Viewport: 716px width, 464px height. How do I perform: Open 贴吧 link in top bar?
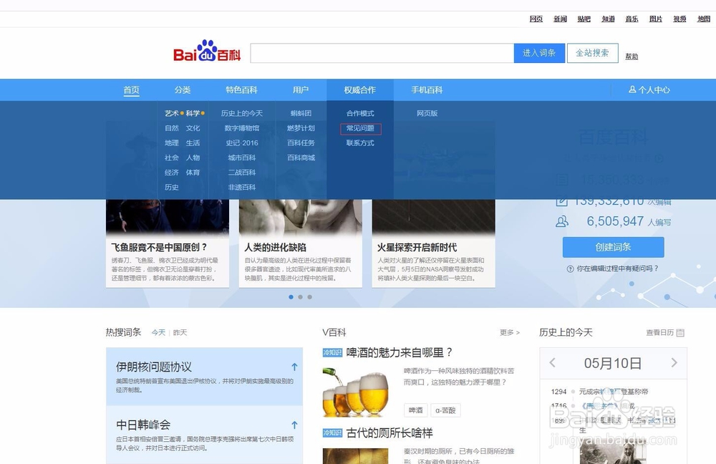tap(584, 19)
